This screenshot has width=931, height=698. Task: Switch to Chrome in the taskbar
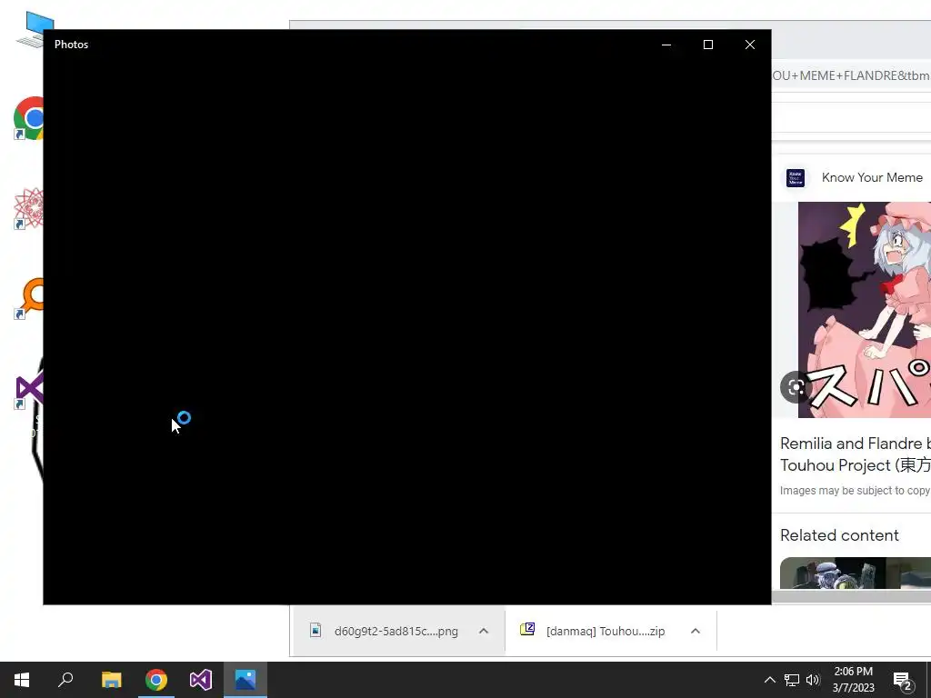(156, 680)
